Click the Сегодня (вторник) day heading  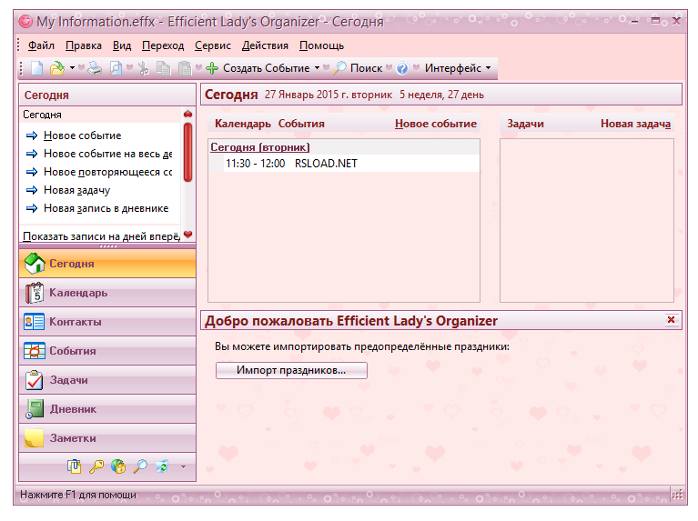pos(260,147)
